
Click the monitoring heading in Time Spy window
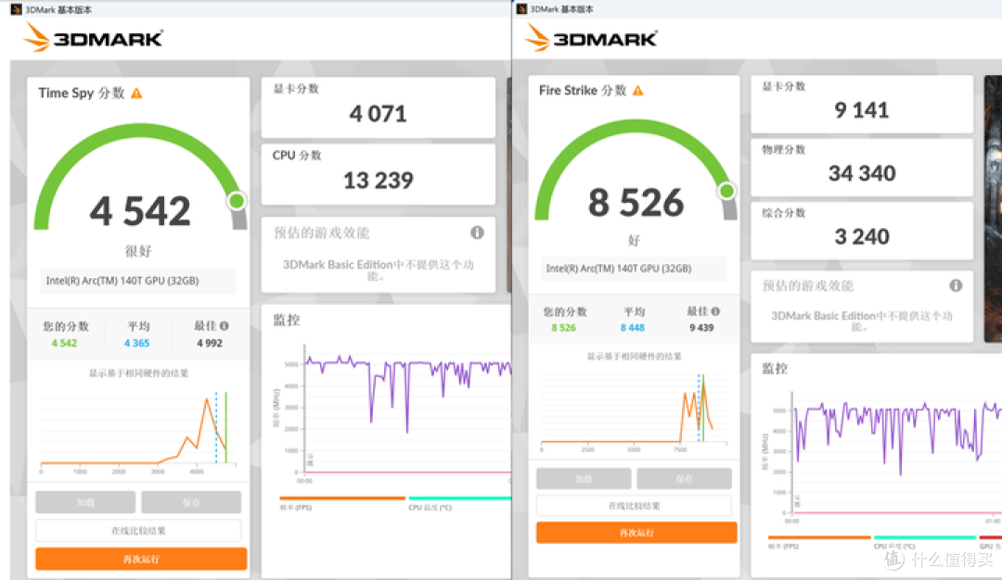click(287, 320)
